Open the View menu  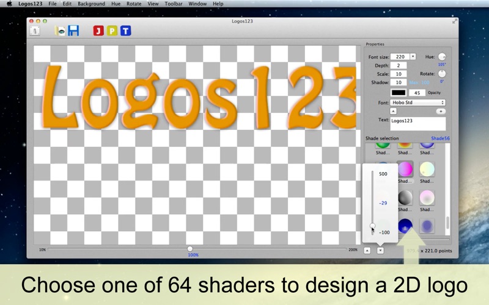[153, 4]
